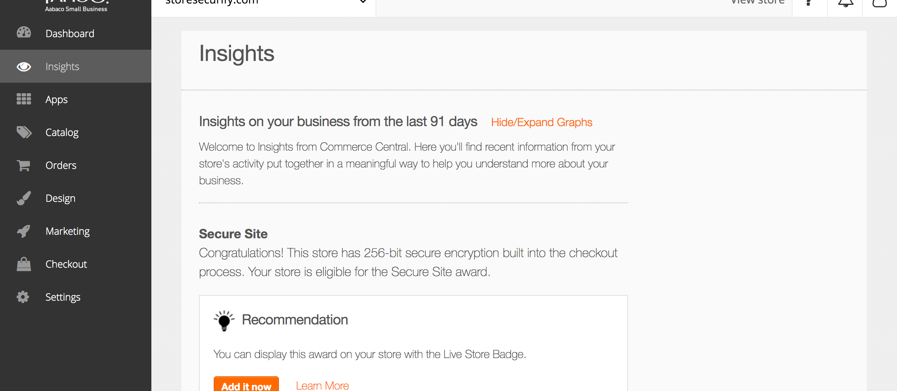This screenshot has width=897, height=391.
Task: Open the Marketing menu item
Action: pyautogui.click(x=68, y=231)
